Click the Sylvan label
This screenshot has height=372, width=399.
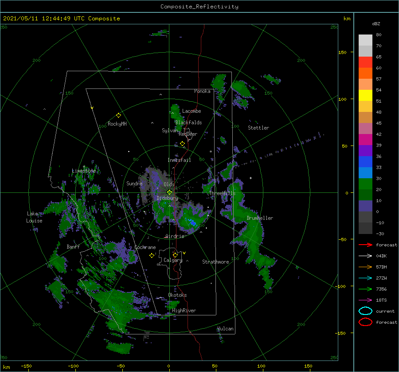tap(170, 130)
